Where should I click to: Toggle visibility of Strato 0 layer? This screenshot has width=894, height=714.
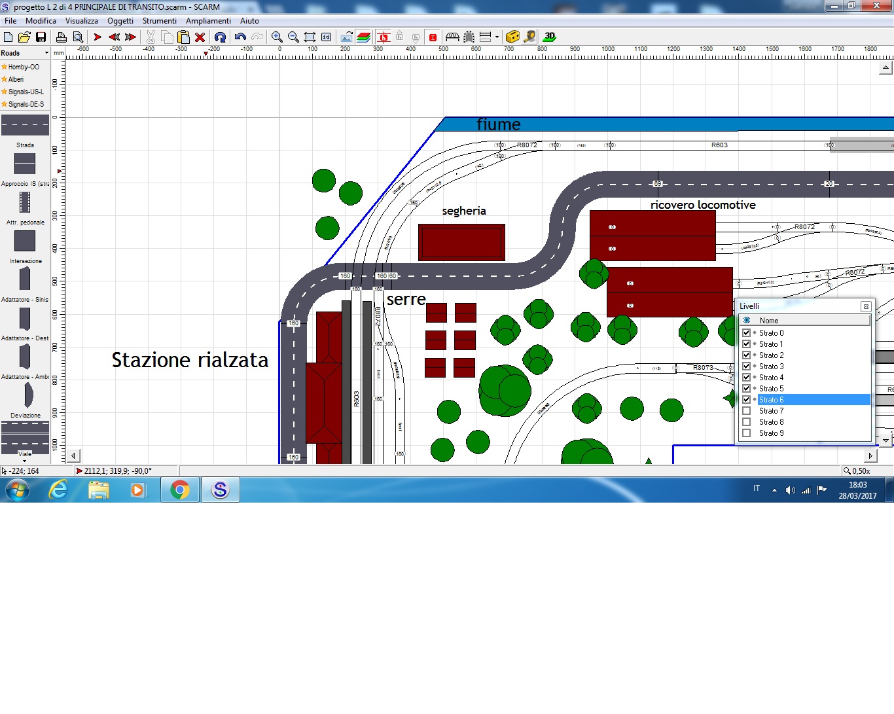[746, 333]
